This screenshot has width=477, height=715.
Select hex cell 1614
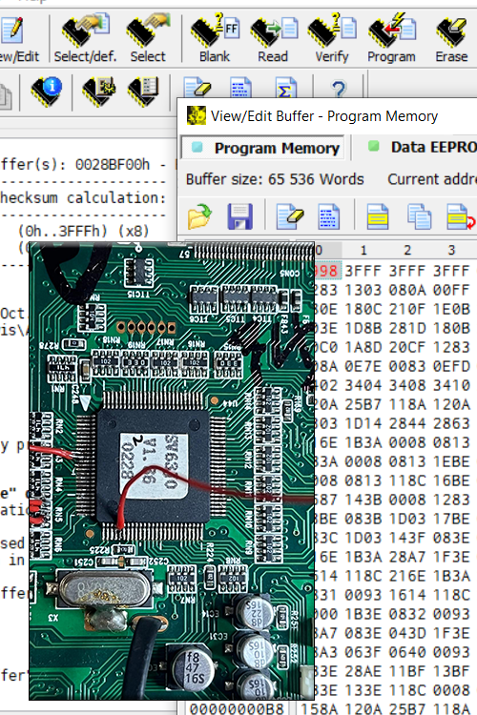pyautogui.click(x=406, y=595)
